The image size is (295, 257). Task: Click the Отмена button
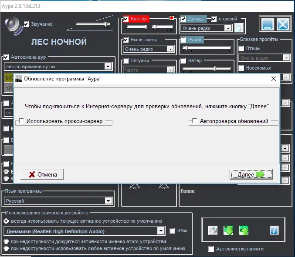coord(42,174)
